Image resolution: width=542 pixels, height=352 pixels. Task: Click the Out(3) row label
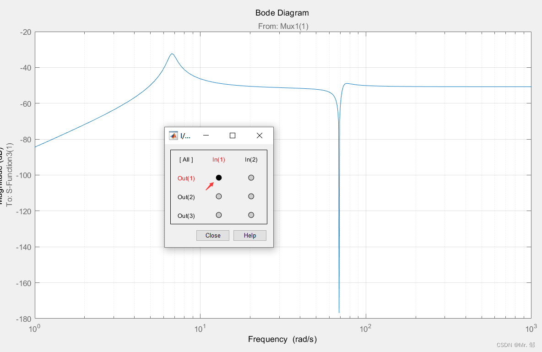186,216
